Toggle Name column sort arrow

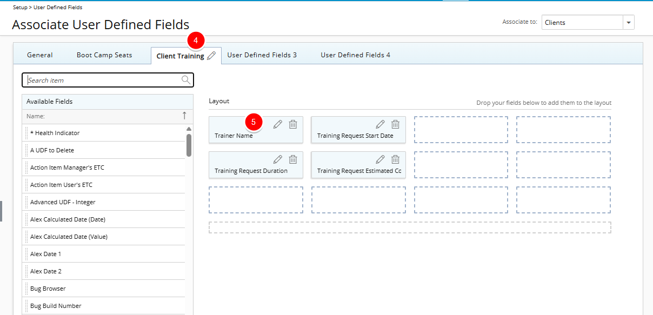(x=184, y=116)
